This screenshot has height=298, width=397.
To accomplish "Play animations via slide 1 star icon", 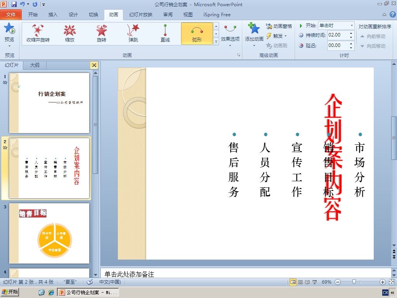I will (x=5, y=82).
